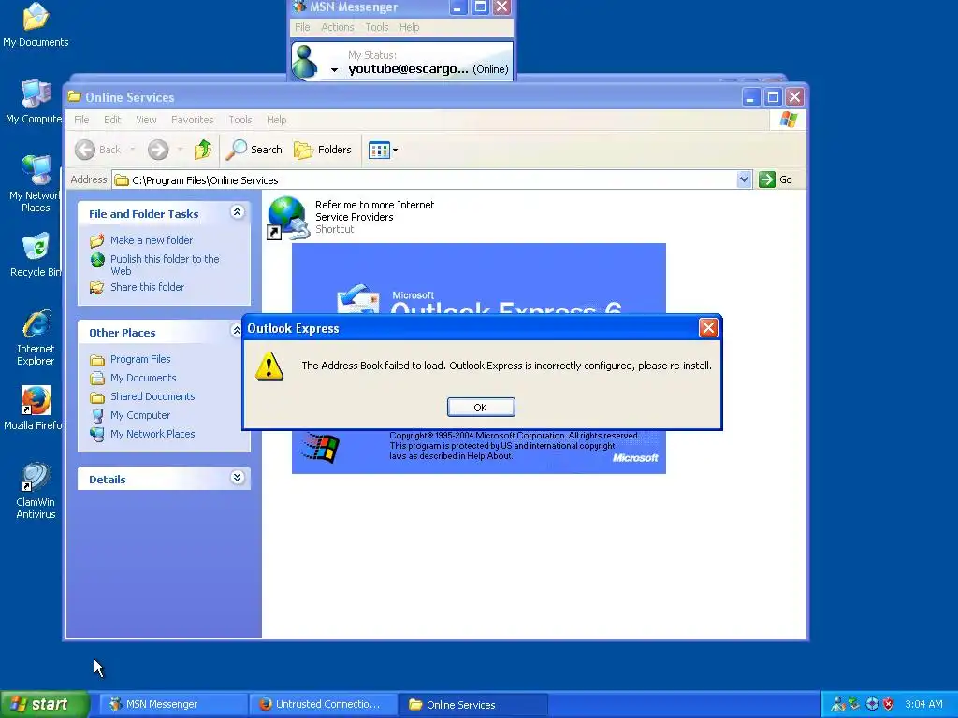This screenshot has width=958, height=718.
Task: Click the yellow warning icon in the dialog
Action: coord(269,366)
